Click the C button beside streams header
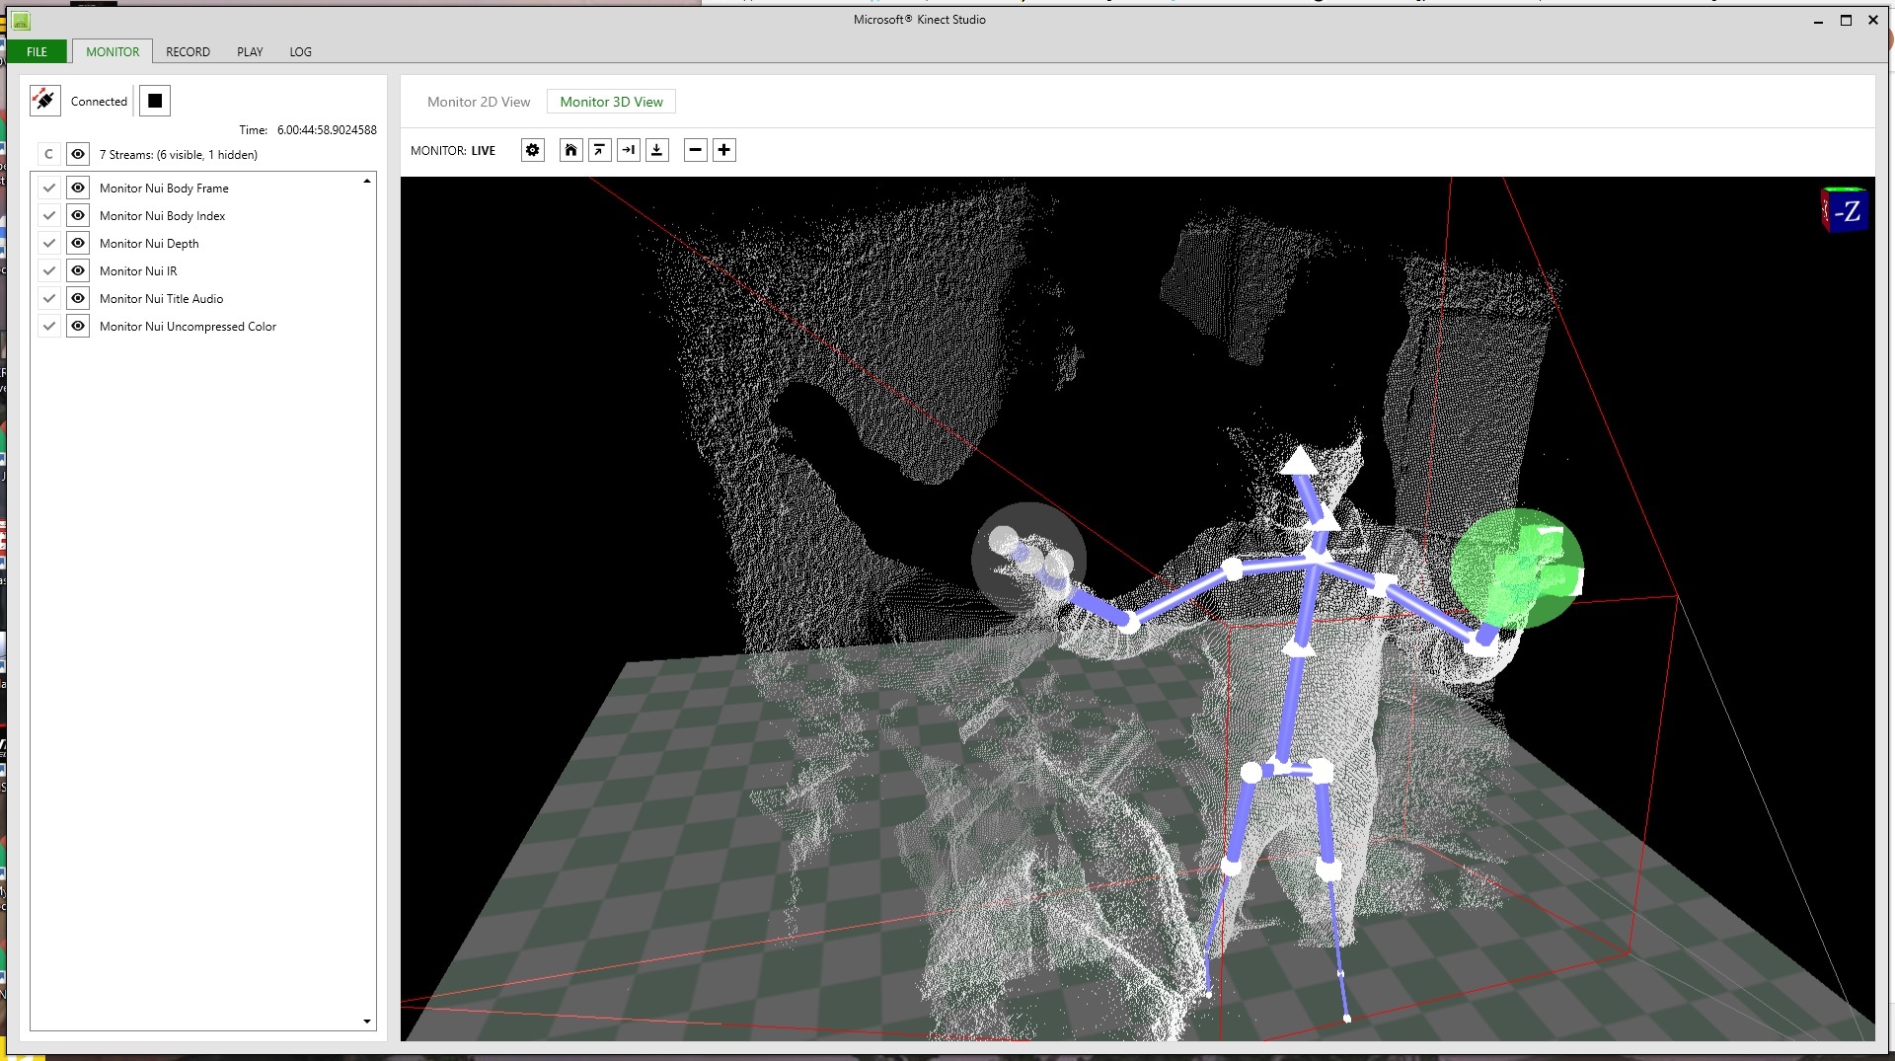Viewport: 1895px width, 1061px height. [x=48, y=154]
